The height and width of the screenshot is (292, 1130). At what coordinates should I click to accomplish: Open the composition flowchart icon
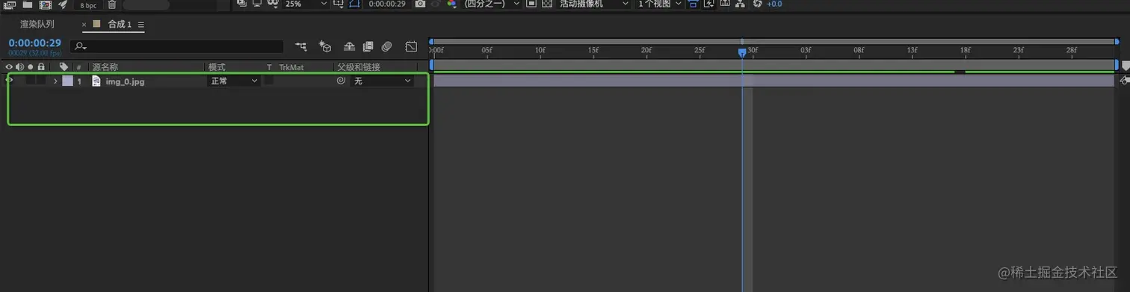(x=740, y=4)
